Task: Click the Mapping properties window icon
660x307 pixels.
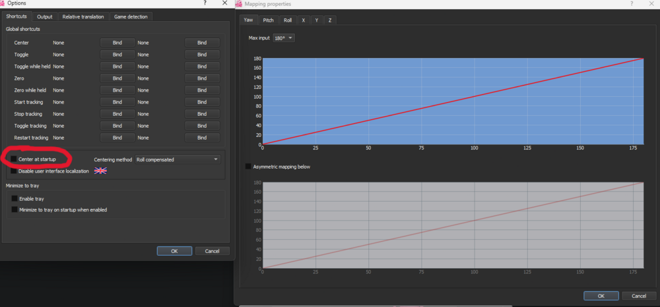Action: click(x=239, y=5)
